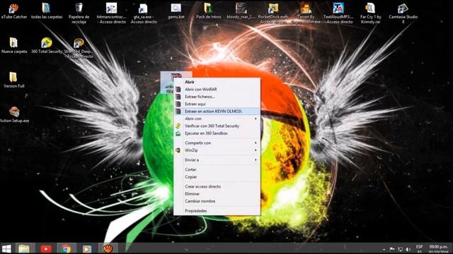Choose 'Crear acceso directo' menu entry

tap(217, 186)
